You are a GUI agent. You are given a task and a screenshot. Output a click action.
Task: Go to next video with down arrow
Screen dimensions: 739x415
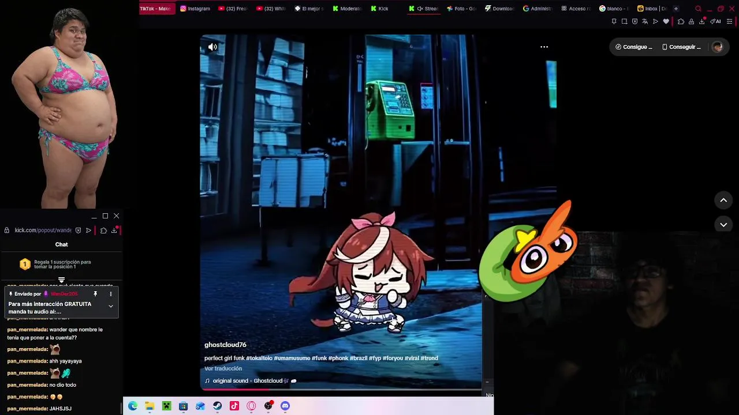coord(723,225)
